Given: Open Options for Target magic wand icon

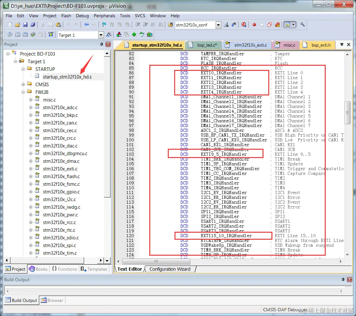Looking at the screenshot, I should coord(109,34).
